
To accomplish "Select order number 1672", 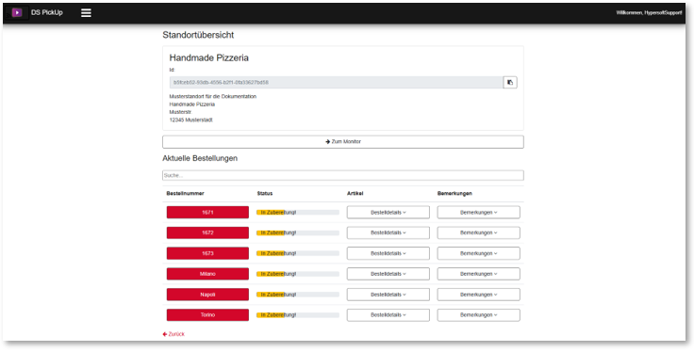I will [207, 232].
